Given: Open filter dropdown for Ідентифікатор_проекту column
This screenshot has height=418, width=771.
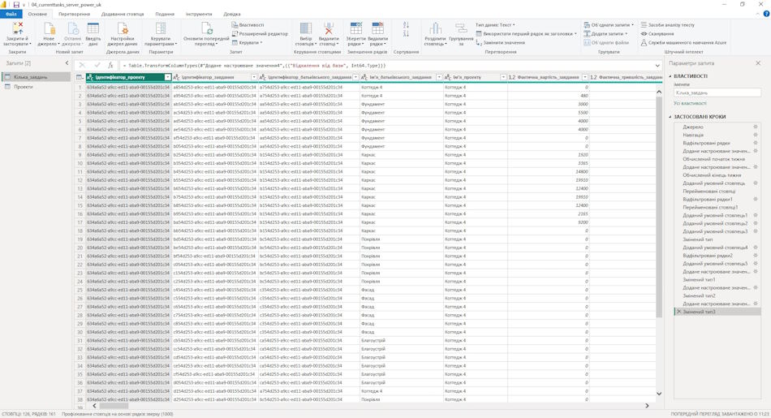Looking at the screenshot, I should [x=168, y=77].
